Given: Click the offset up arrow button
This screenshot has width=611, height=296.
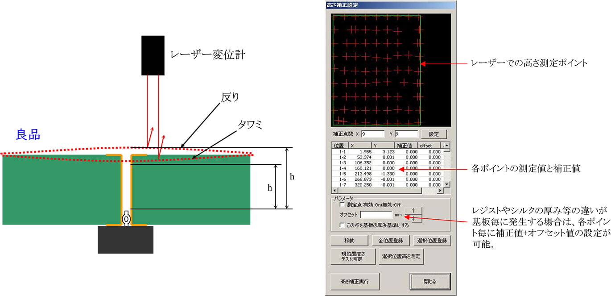Looking at the screenshot, I should [x=413, y=211].
